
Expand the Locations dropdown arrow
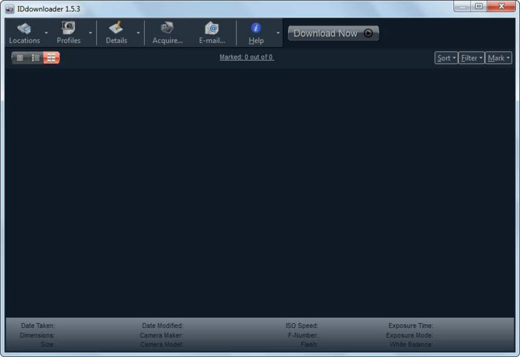pyautogui.click(x=46, y=33)
